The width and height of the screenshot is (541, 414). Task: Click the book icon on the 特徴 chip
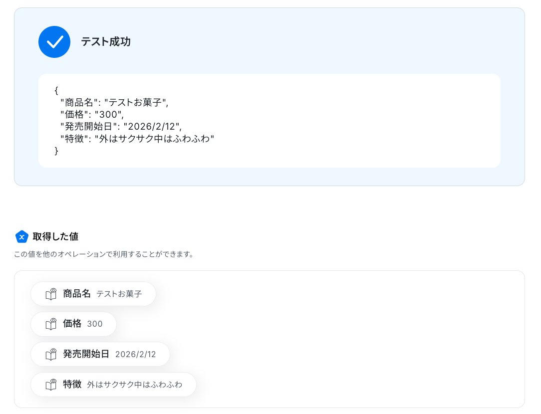51,385
